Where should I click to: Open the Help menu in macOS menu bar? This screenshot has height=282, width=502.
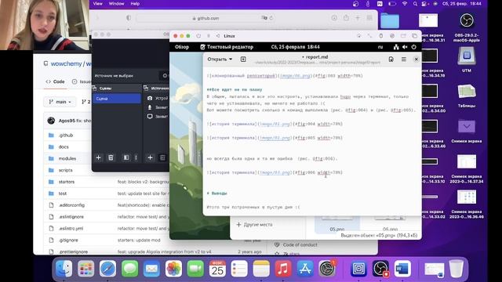[x=135, y=3]
